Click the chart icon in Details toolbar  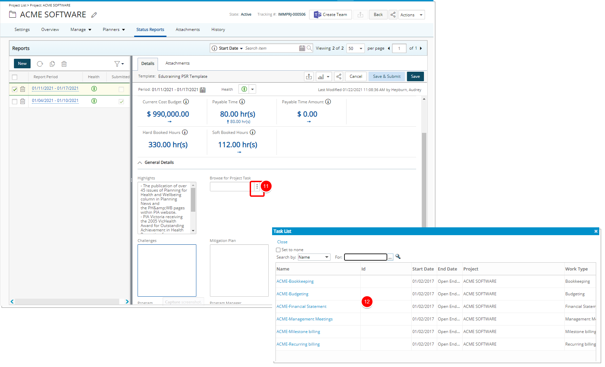[321, 76]
